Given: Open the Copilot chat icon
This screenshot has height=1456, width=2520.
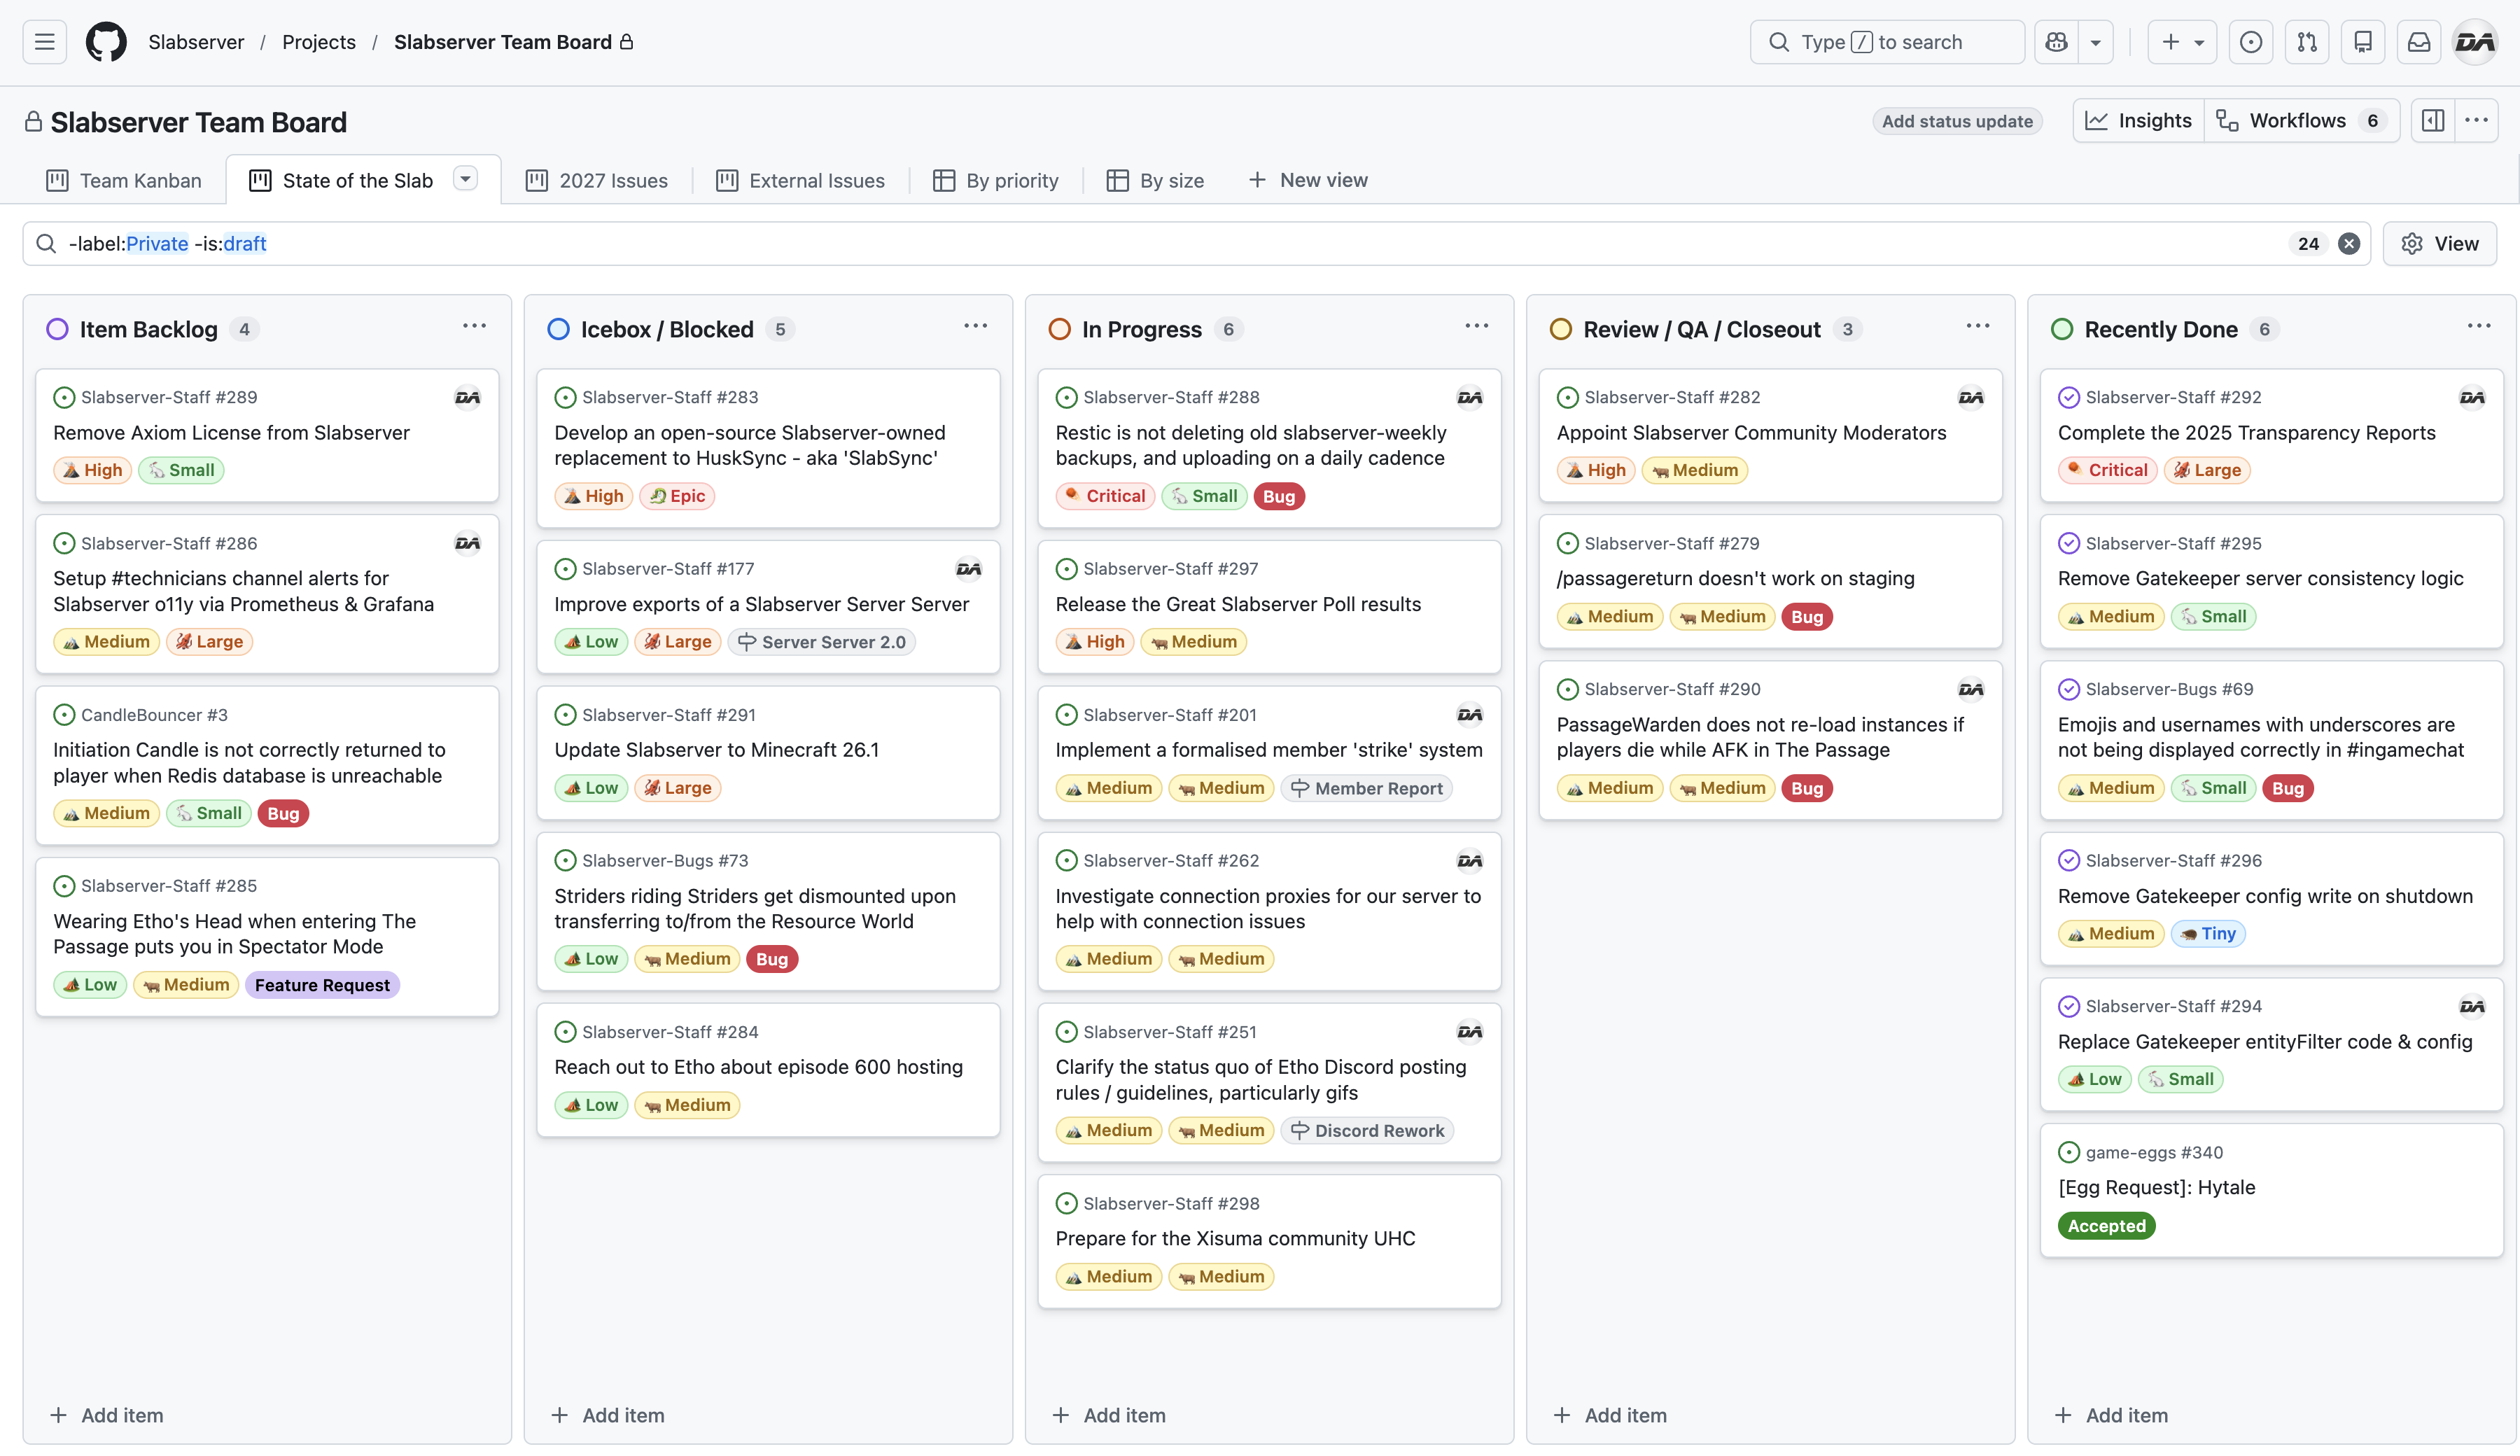Looking at the screenshot, I should 2056,42.
